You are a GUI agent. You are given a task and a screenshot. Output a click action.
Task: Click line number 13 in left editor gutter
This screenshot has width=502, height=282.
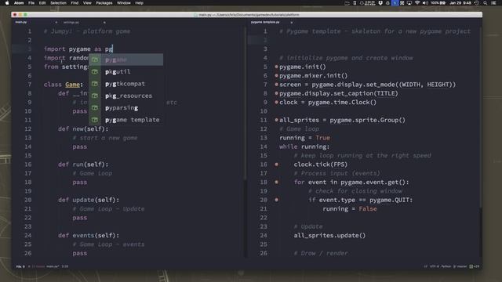pos(28,138)
